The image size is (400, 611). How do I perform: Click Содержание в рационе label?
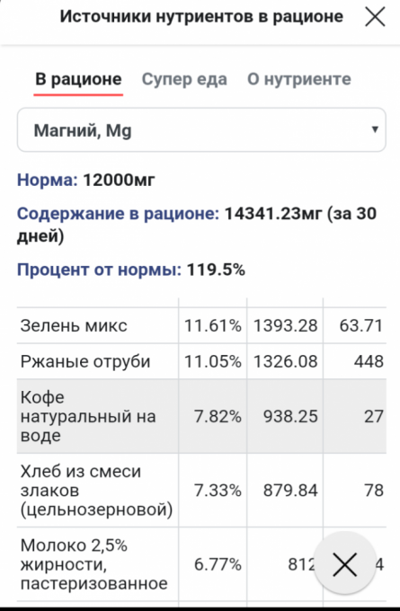[118, 214]
